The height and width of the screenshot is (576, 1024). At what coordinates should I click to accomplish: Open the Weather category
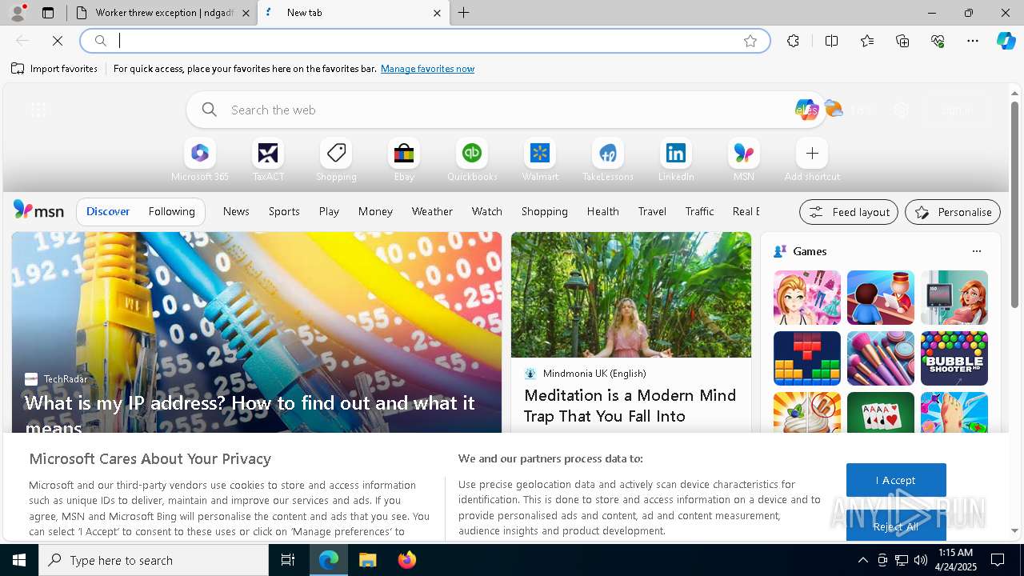pyautogui.click(x=432, y=211)
